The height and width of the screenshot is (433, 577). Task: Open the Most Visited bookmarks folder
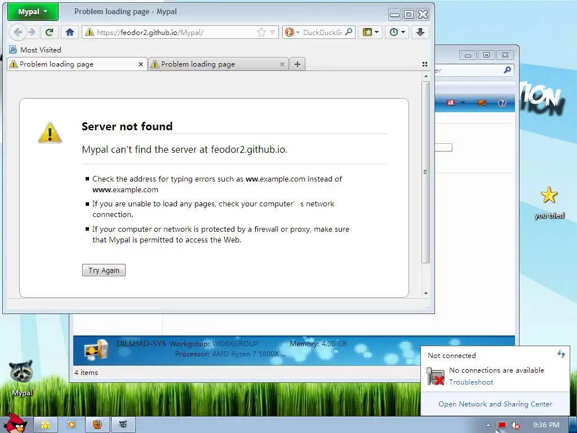coord(35,50)
